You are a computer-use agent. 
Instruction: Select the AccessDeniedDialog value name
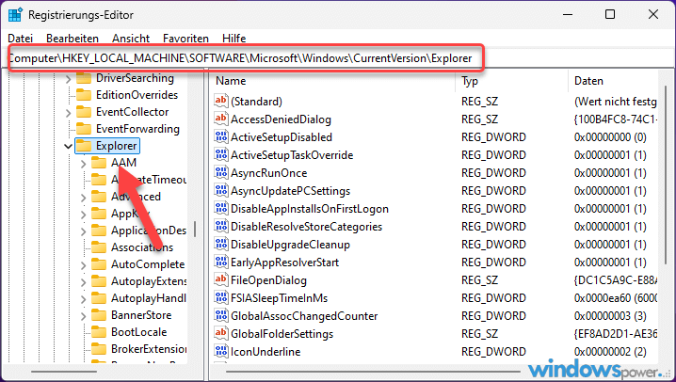coord(281,119)
